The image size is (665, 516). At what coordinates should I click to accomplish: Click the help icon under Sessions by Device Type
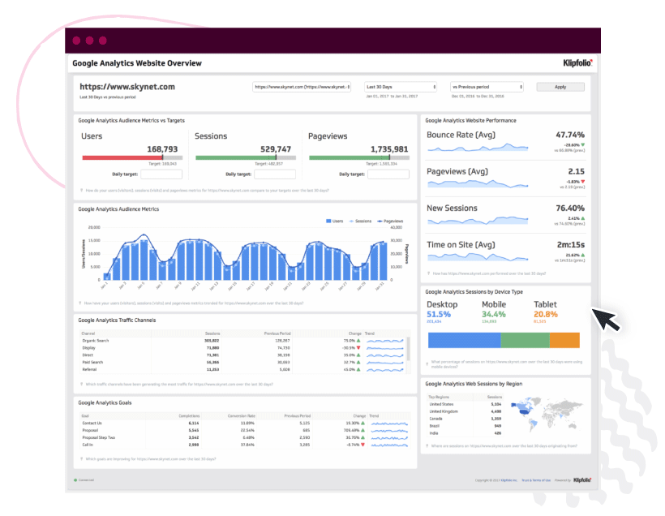(x=427, y=364)
